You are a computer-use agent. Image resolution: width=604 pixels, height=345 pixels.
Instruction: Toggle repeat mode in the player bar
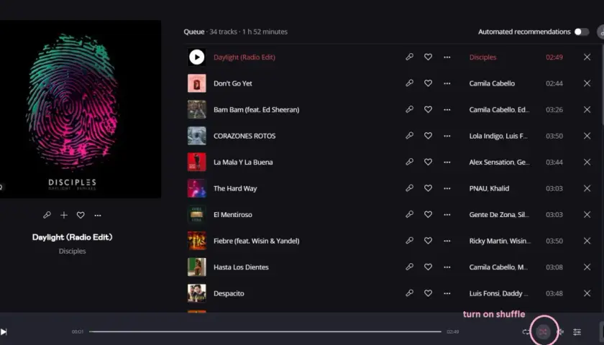point(526,331)
